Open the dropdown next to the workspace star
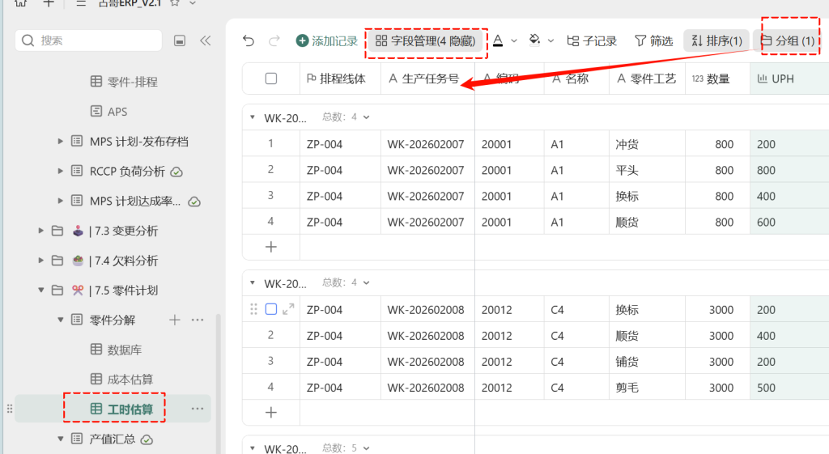 click(193, 3)
